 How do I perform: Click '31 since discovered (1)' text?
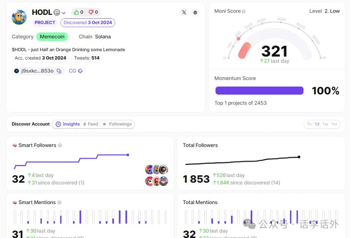coord(56,183)
